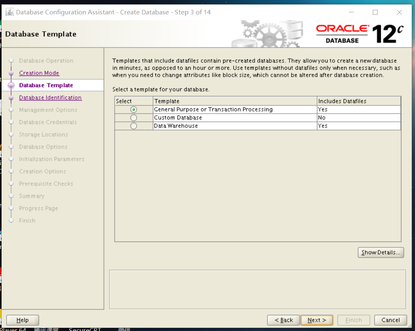Click the Summary step indicator circle

pyautogui.click(x=11, y=196)
